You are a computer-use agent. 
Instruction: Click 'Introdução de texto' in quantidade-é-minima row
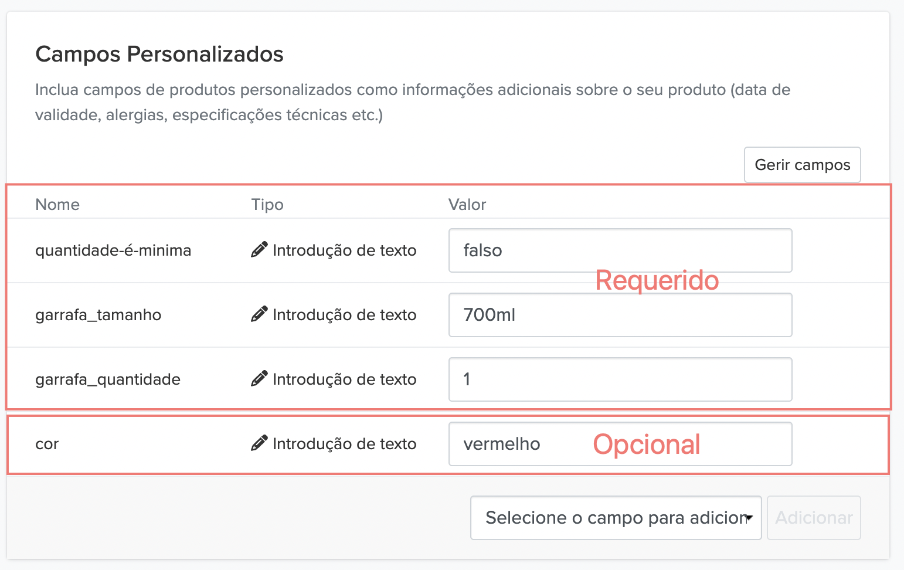click(x=345, y=250)
